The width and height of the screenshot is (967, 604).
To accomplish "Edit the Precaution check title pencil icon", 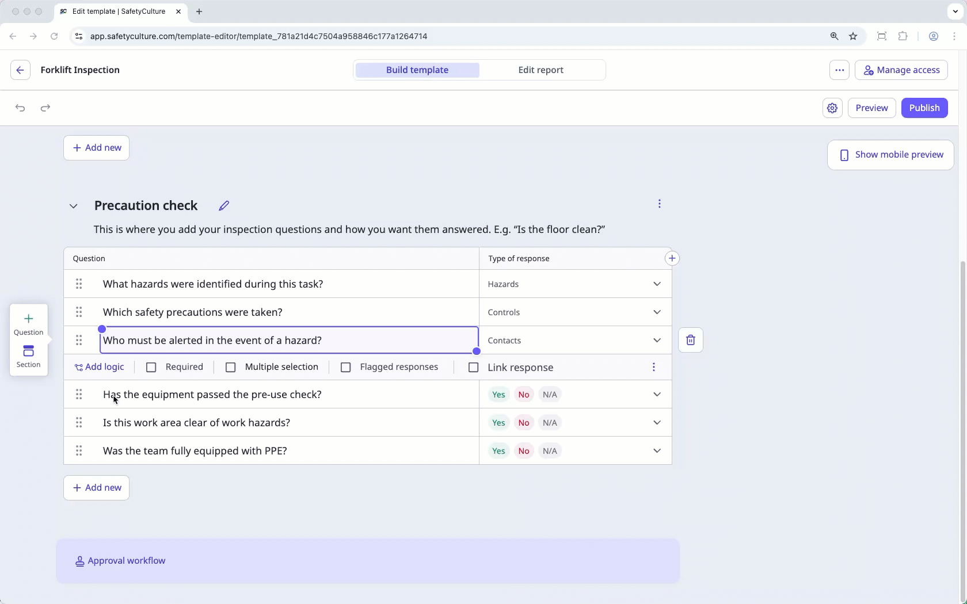I will (x=224, y=206).
